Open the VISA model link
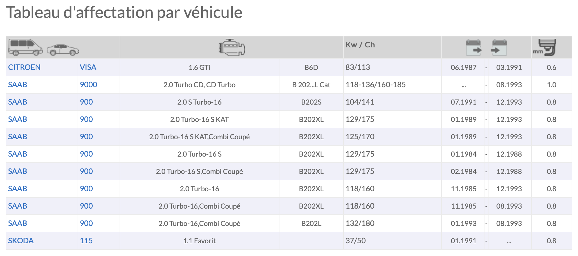The width and height of the screenshot is (578, 256). (88, 67)
